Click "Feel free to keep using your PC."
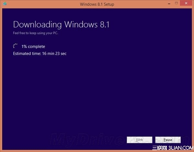Screen dimensions: 194x152 pyautogui.click(x=36, y=33)
